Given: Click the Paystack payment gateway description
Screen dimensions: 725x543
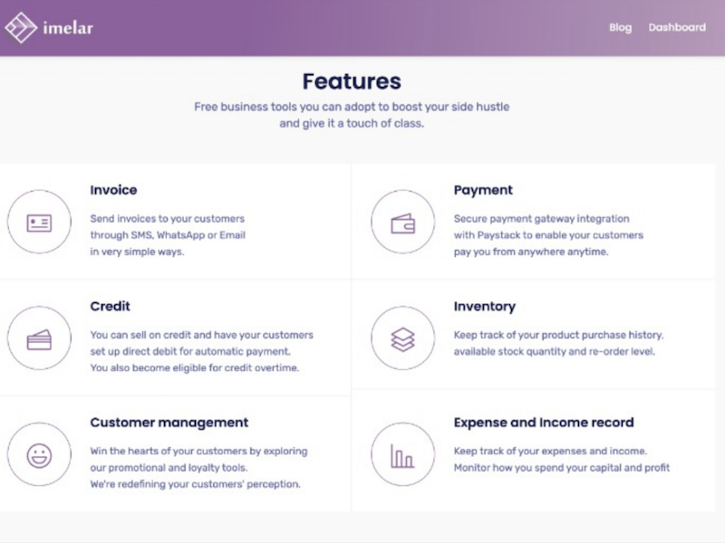Looking at the screenshot, I should (547, 235).
